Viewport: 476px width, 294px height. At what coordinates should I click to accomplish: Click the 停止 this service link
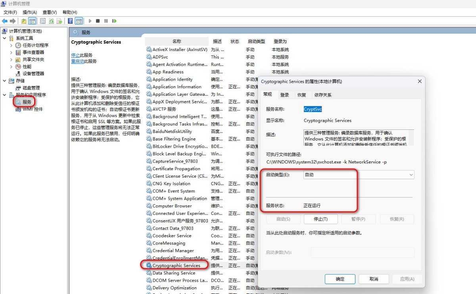coord(75,55)
